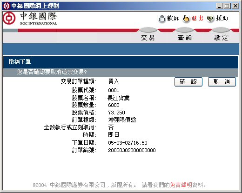
Task: Click the red 退出 logout text
Action: 197,18
